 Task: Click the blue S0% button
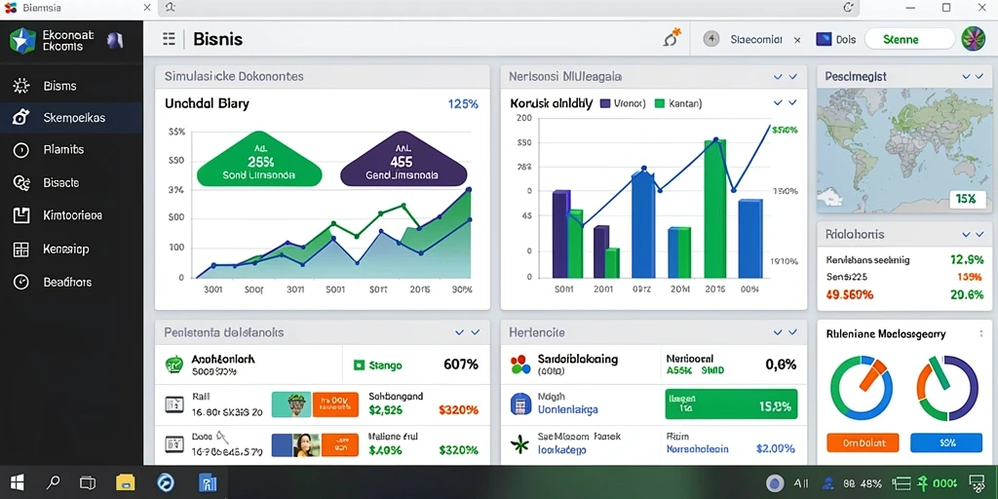pyautogui.click(x=946, y=442)
